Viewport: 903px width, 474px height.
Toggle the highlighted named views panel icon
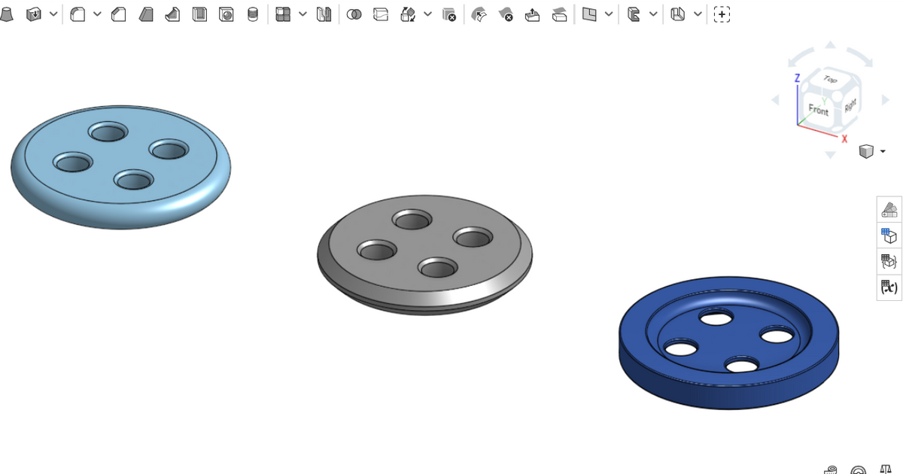(x=889, y=235)
